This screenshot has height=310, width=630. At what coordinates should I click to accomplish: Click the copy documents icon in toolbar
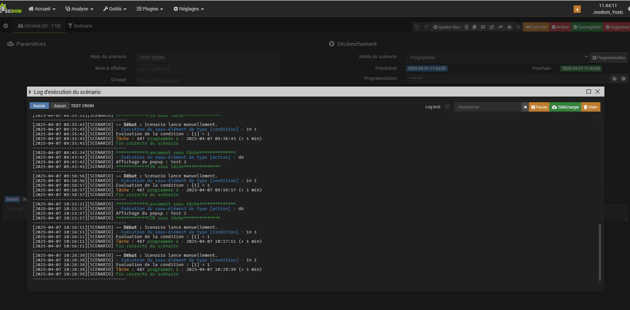474,27
